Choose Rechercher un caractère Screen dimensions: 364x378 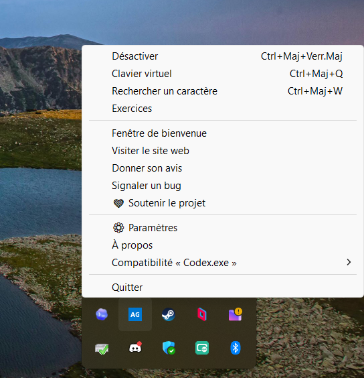tap(223, 91)
